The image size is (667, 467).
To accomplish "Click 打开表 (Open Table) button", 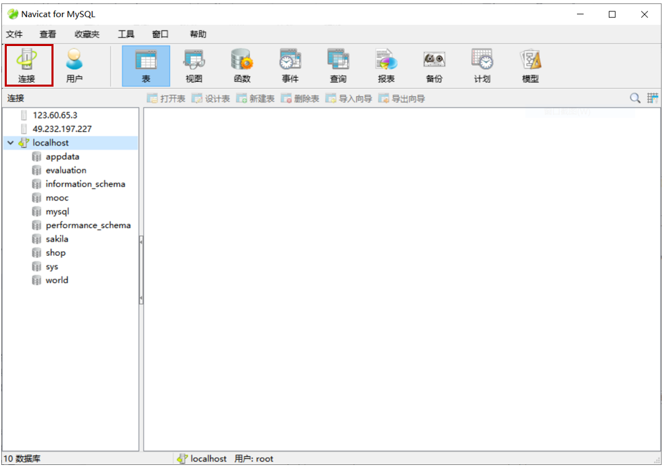I will pos(167,99).
